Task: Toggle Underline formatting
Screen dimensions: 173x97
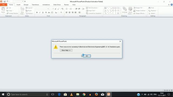Action: [43, 12]
